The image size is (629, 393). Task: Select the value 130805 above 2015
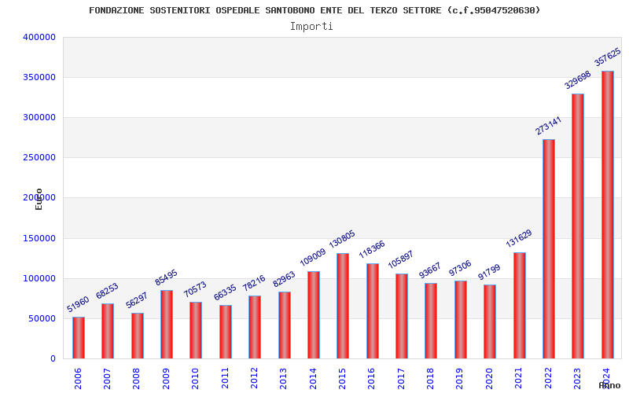tap(342, 239)
